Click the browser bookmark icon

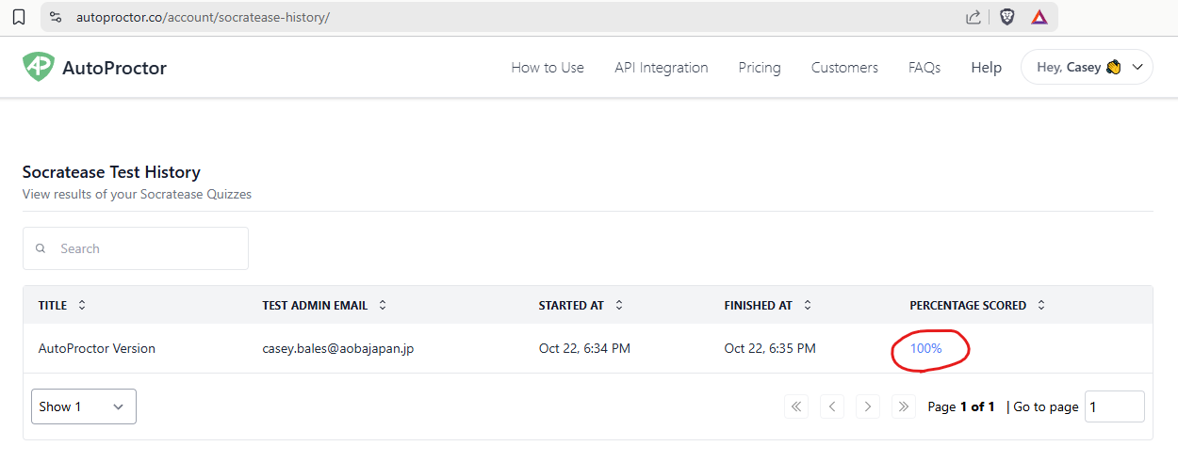click(19, 17)
